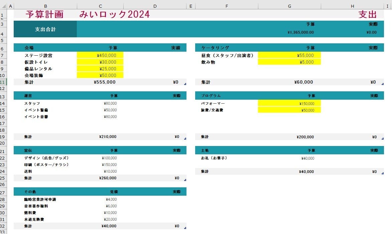Click the 宣伝 table resize handle corner

pyautogui.click(x=185, y=180)
